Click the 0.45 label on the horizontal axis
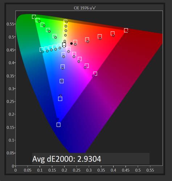The width and height of the screenshot is (172, 181). (x=126, y=170)
